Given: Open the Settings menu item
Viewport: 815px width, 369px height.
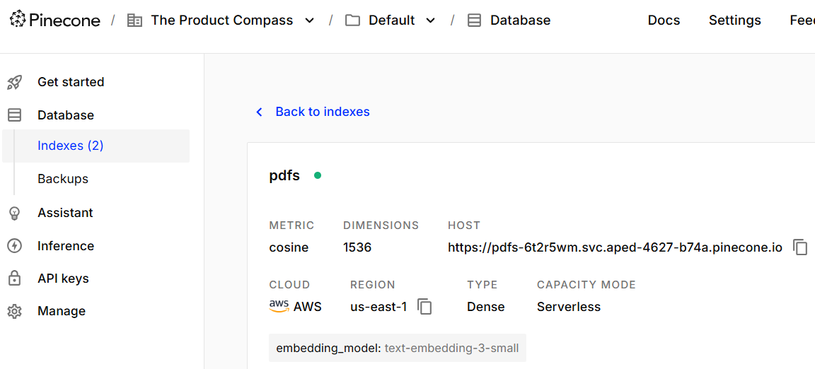Looking at the screenshot, I should pos(734,20).
